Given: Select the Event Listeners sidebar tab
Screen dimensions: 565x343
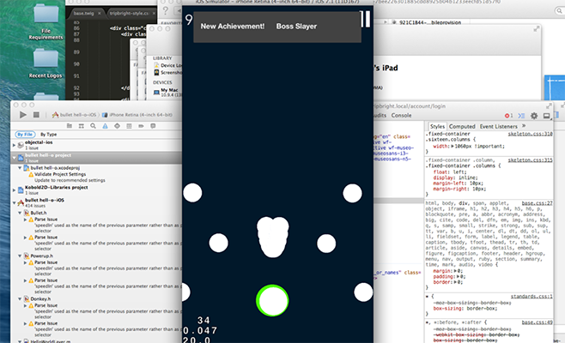Looking at the screenshot, I should [498, 126].
